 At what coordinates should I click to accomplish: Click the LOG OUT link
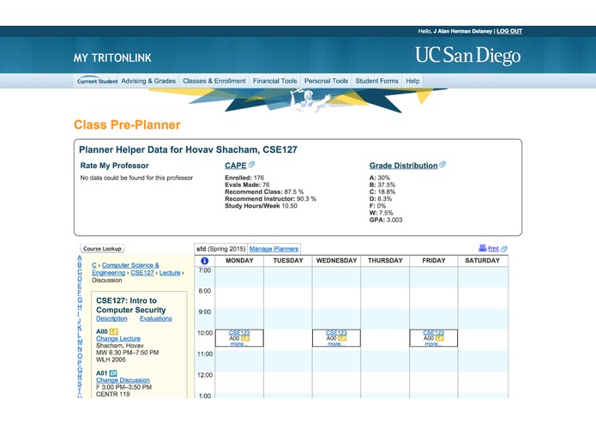pyautogui.click(x=509, y=31)
